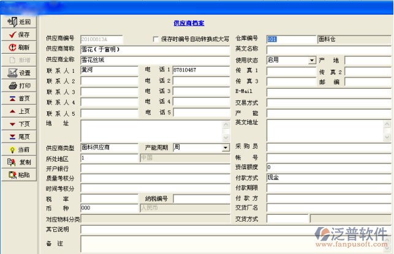This screenshot has height=254, width=394.
Task: Go to 上页 (previous page) arrow
Action: click(x=12, y=111)
